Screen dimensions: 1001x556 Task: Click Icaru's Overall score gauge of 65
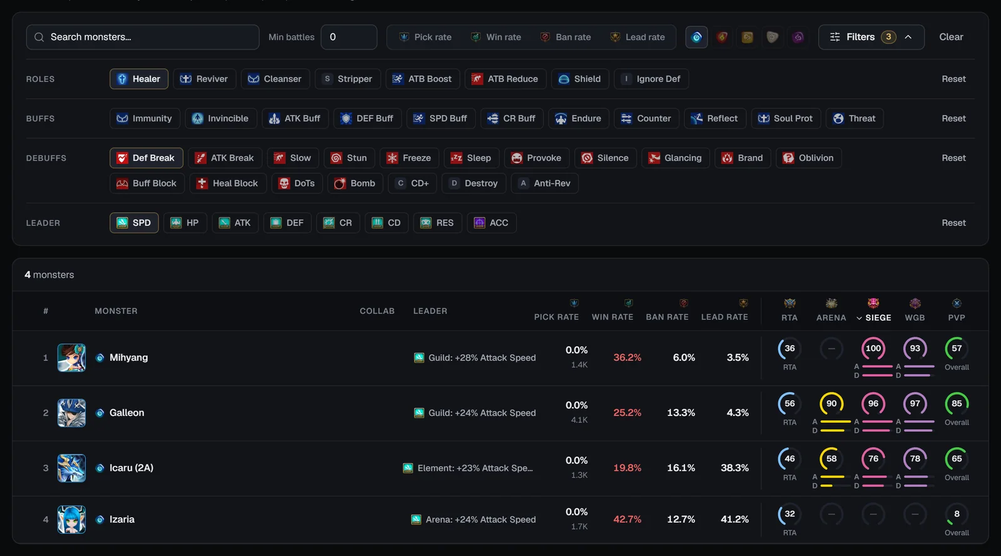point(957,458)
